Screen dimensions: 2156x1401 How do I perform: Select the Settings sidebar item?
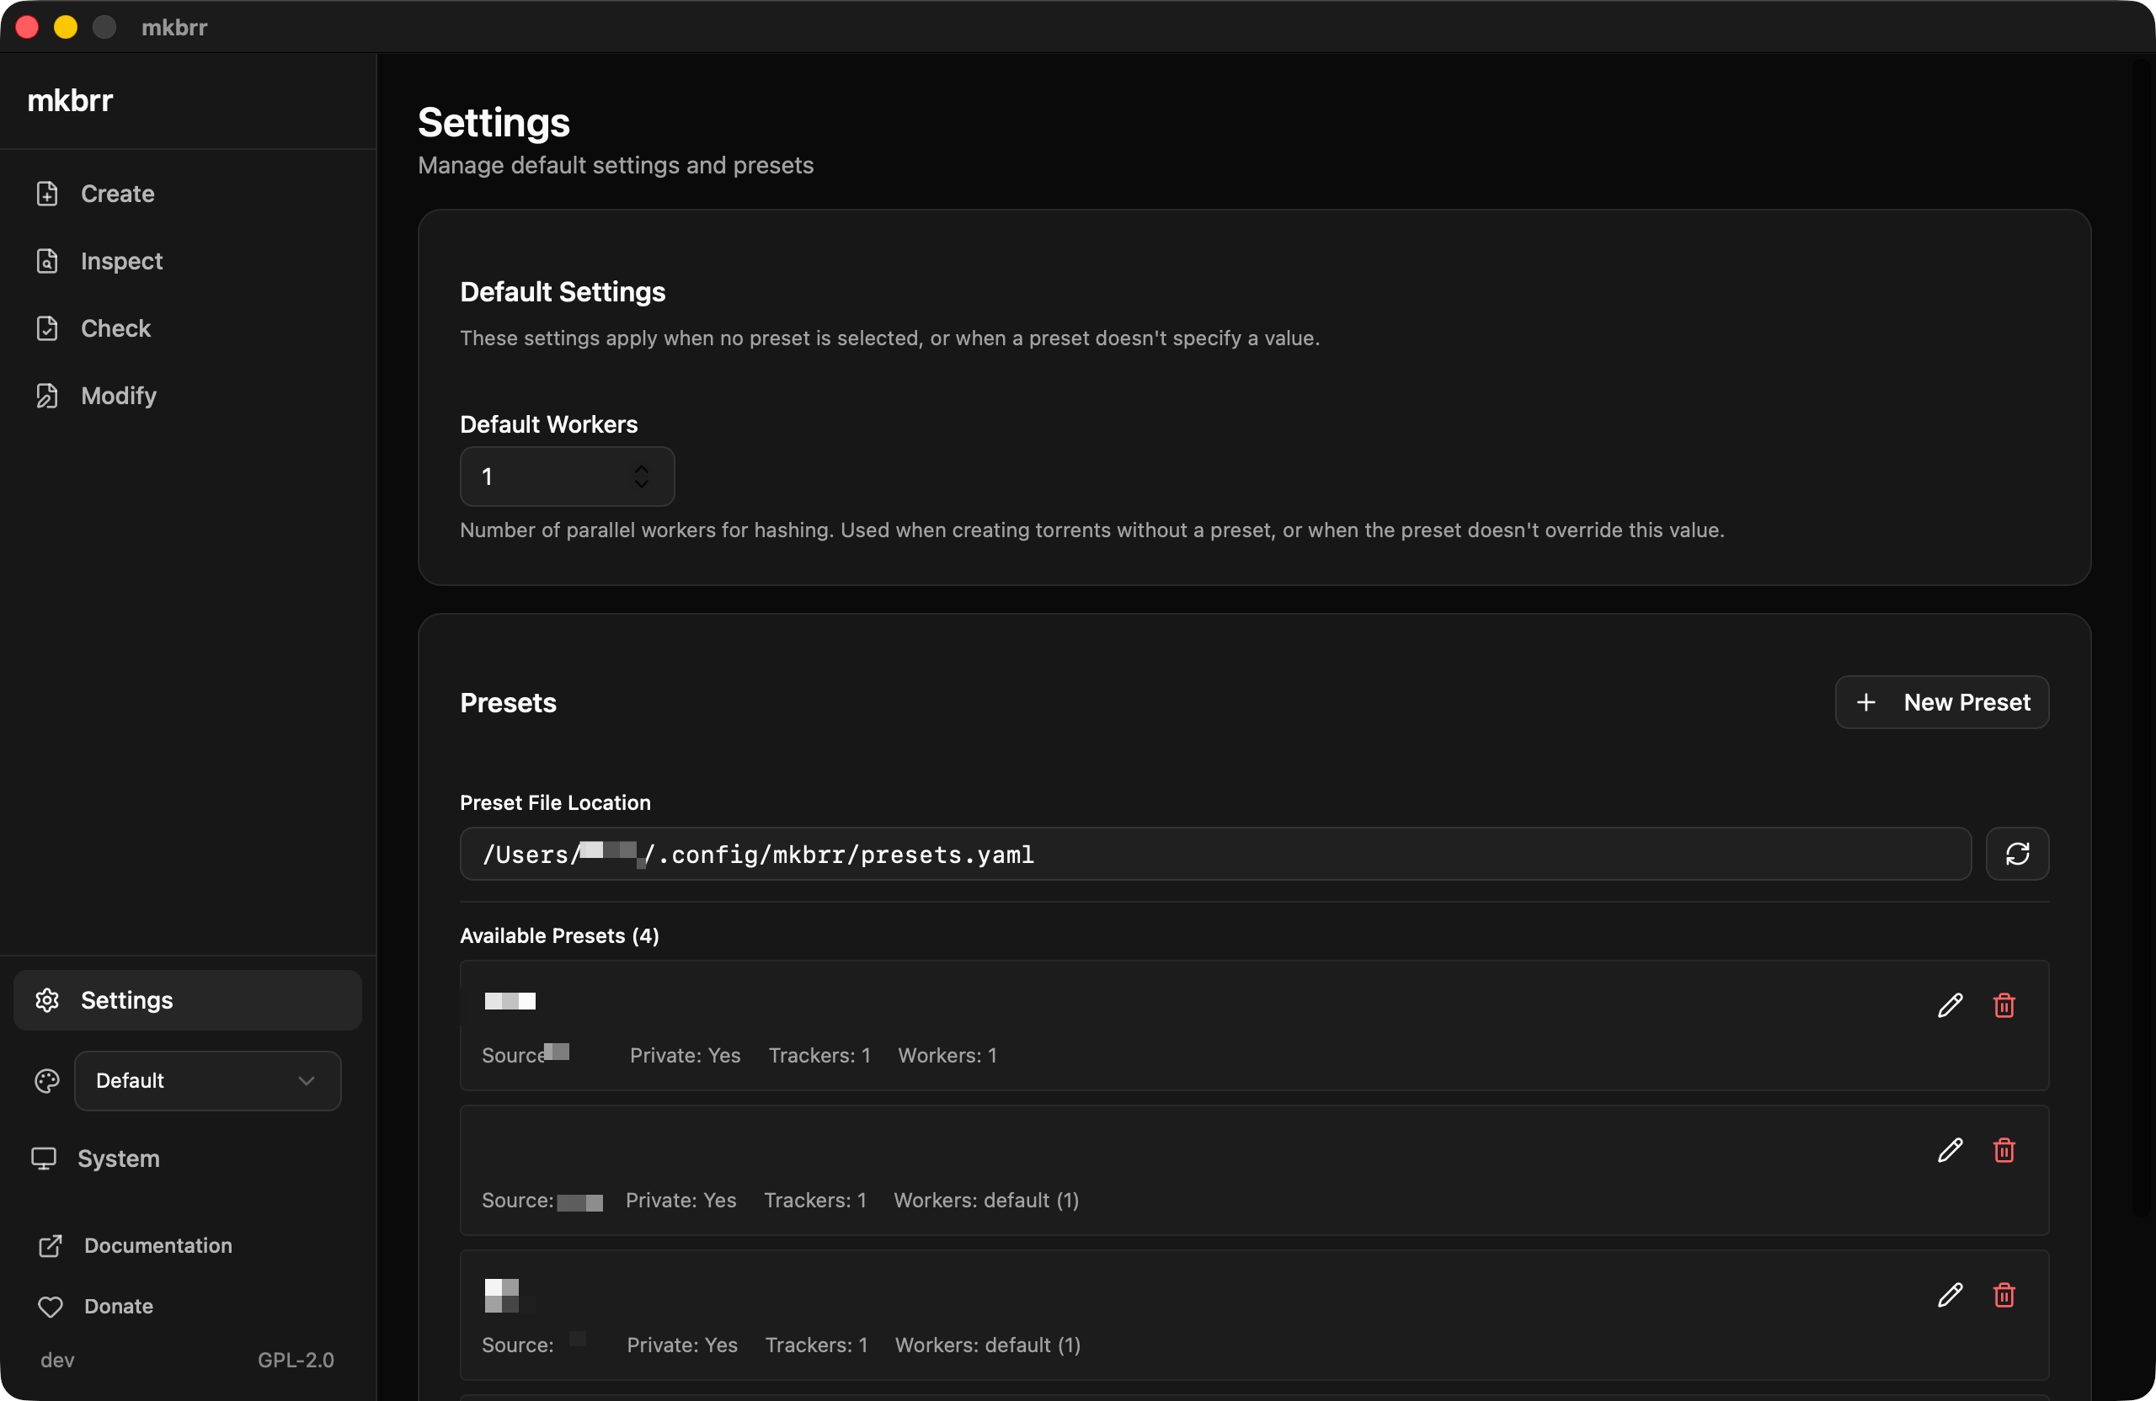(x=188, y=999)
